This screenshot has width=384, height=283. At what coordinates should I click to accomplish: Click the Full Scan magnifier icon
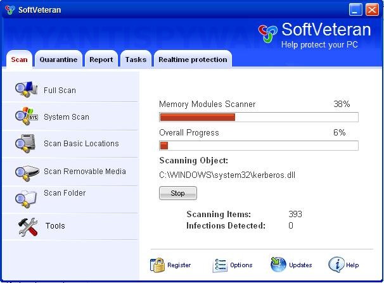point(26,89)
